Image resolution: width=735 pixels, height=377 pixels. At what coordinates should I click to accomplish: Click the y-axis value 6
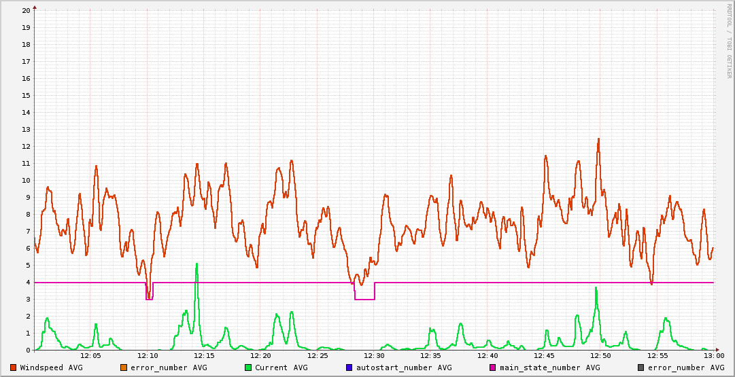pyautogui.click(x=28, y=248)
